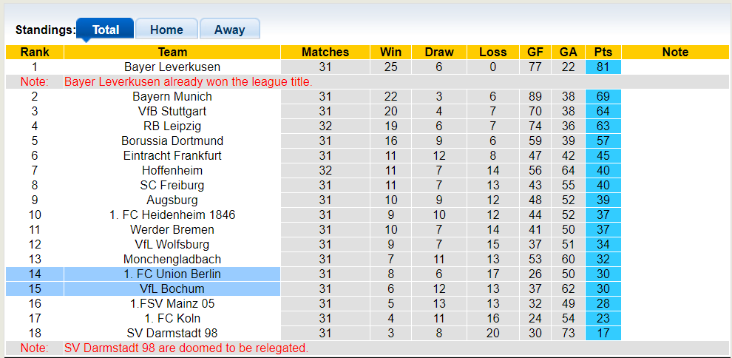Screen dimensions: 732x358
Task: Open the Hoffenheim team page
Action: click(172, 170)
